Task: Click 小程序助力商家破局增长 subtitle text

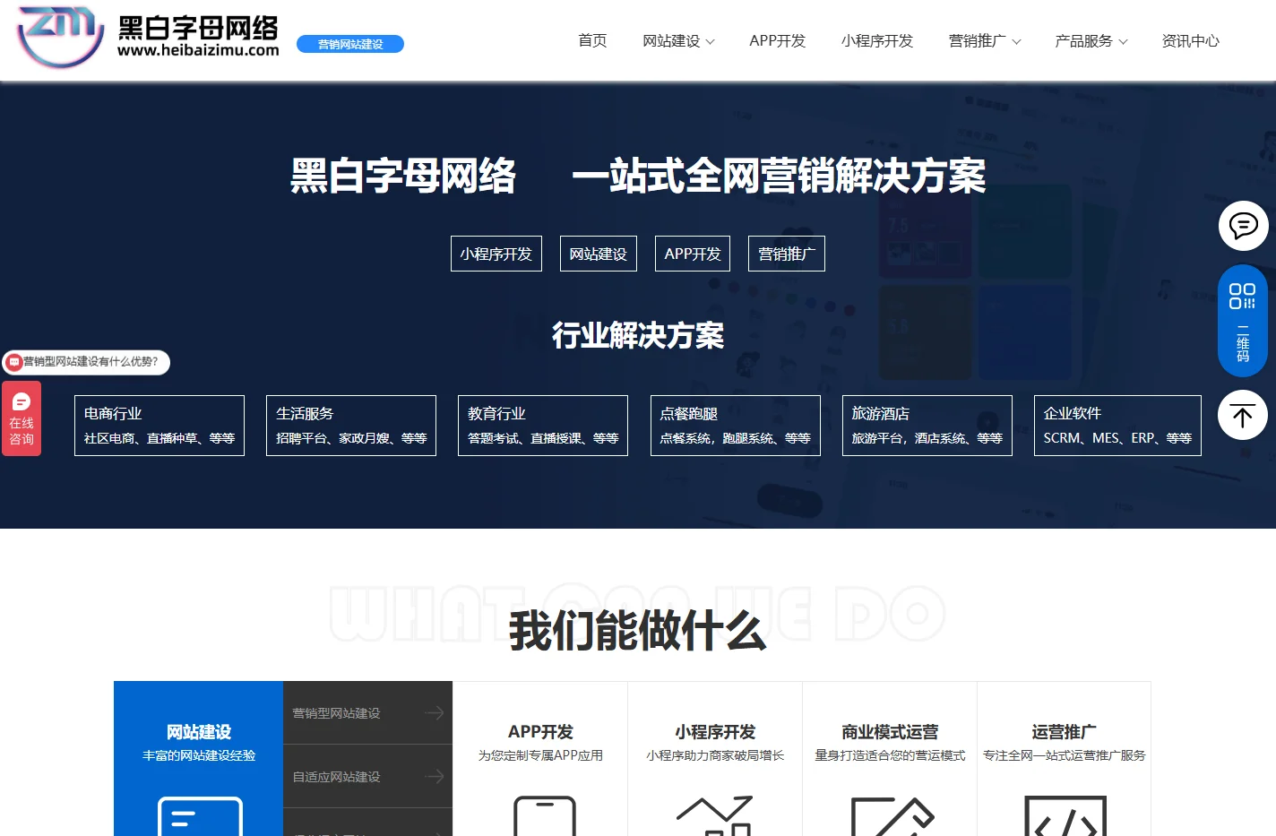Action: pos(715,756)
